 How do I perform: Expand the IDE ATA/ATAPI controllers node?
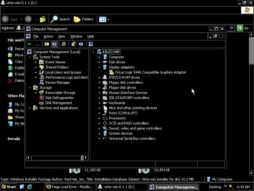(x=99, y=98)
